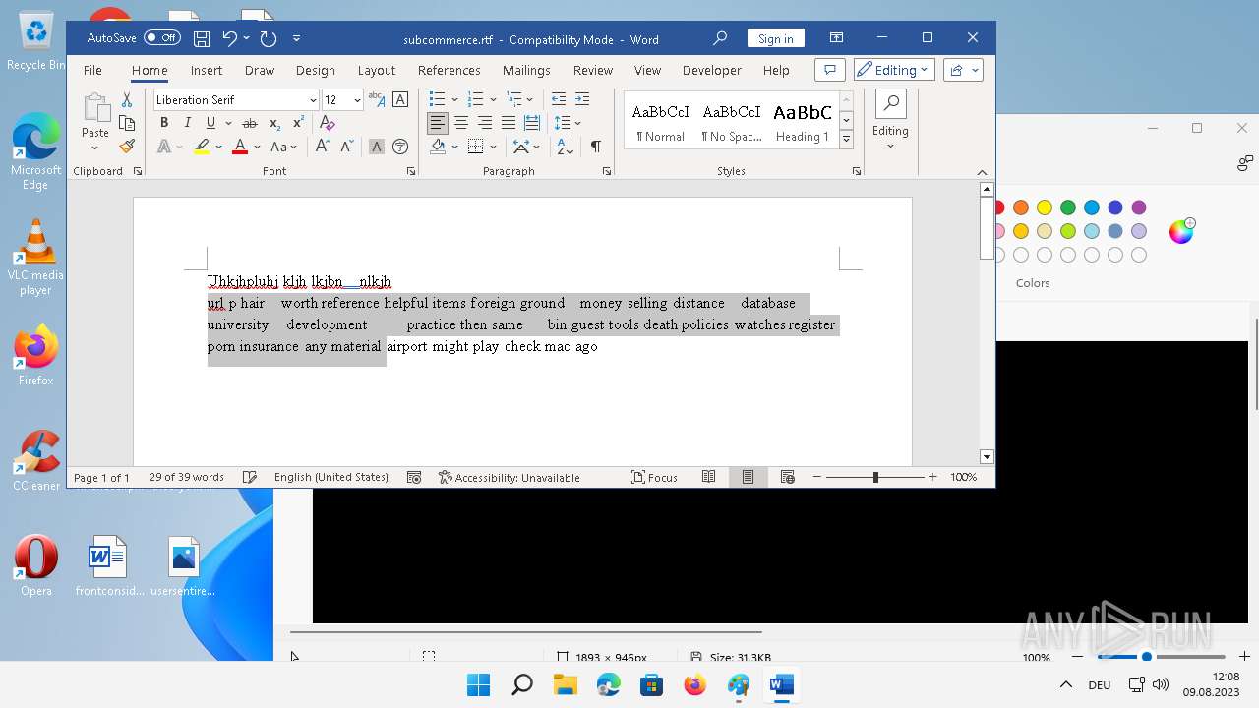This screenshot has width=1259, height=708.
Task: Toggle the AutoSave switch
Action: tap(162, 38)
